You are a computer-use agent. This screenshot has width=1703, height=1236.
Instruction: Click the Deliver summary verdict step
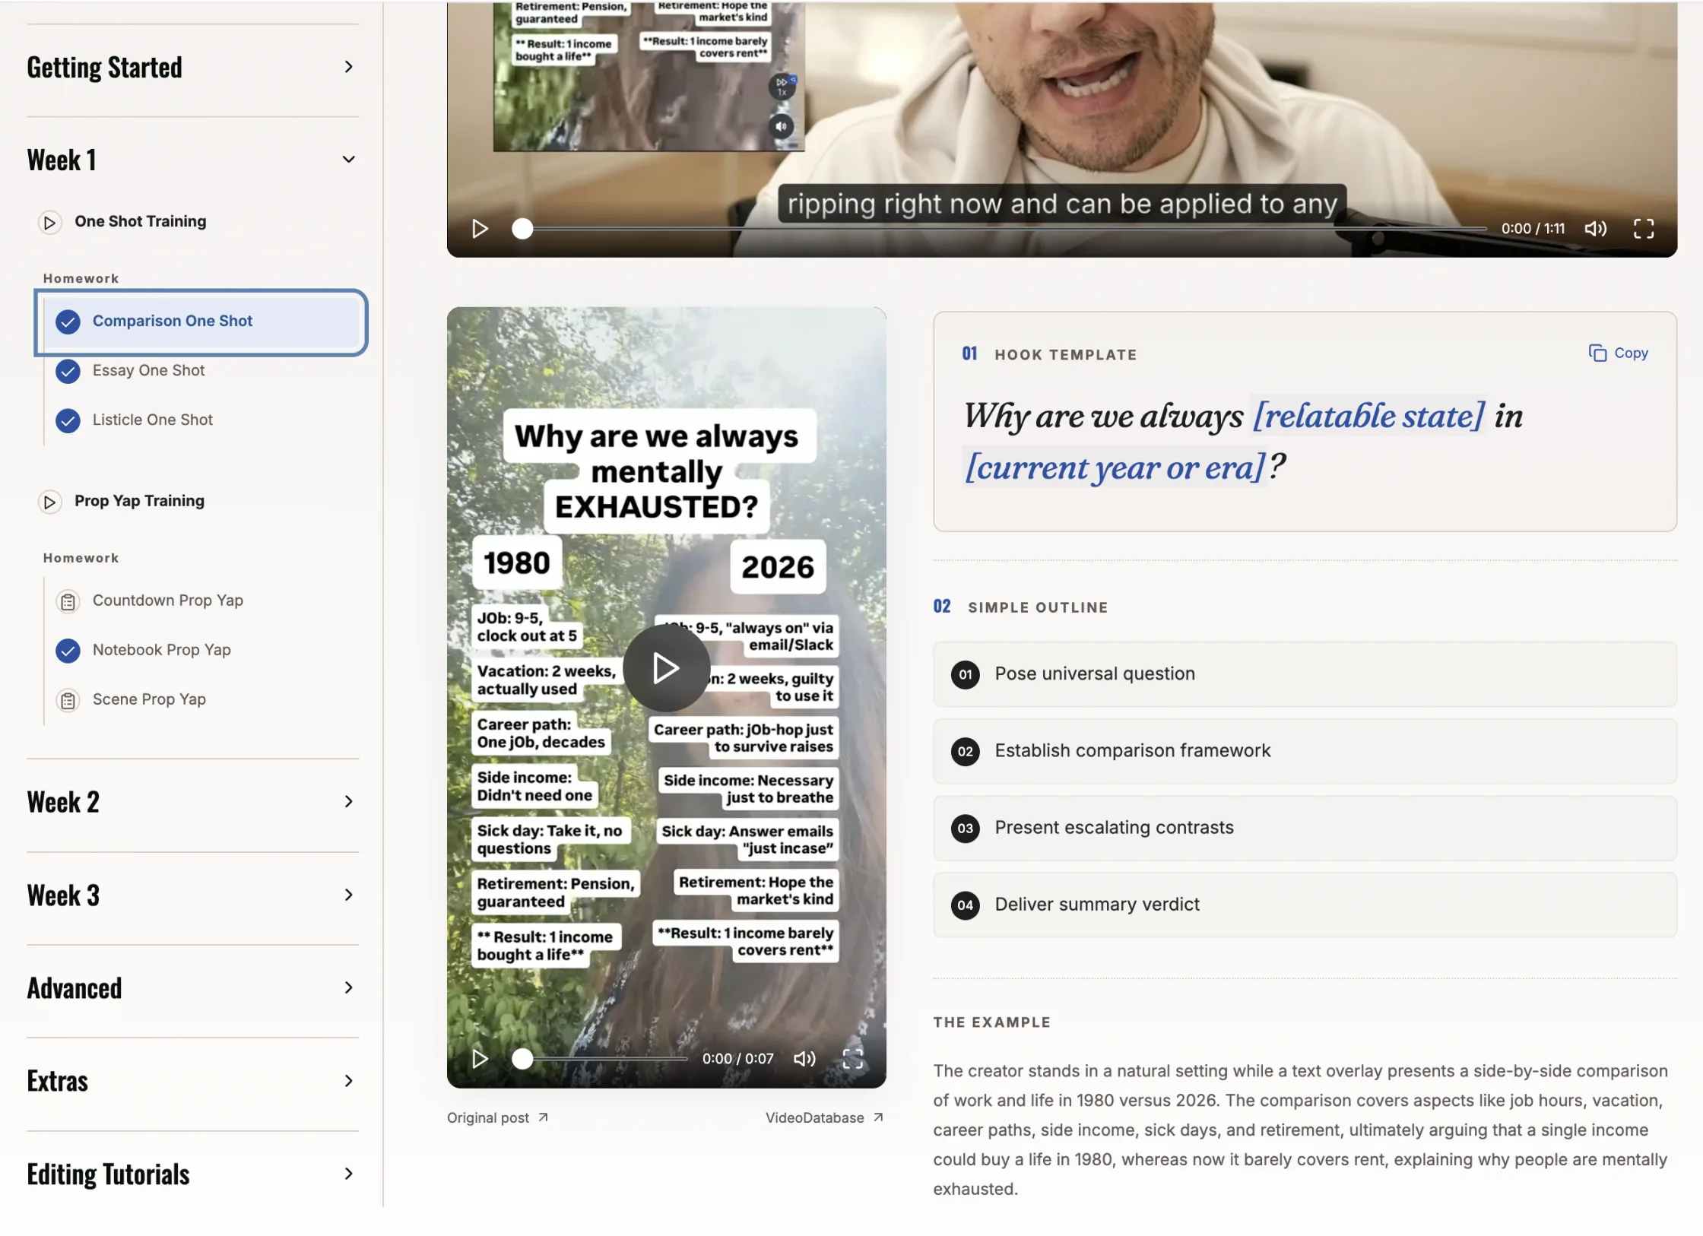click(x=1305, y=905)
